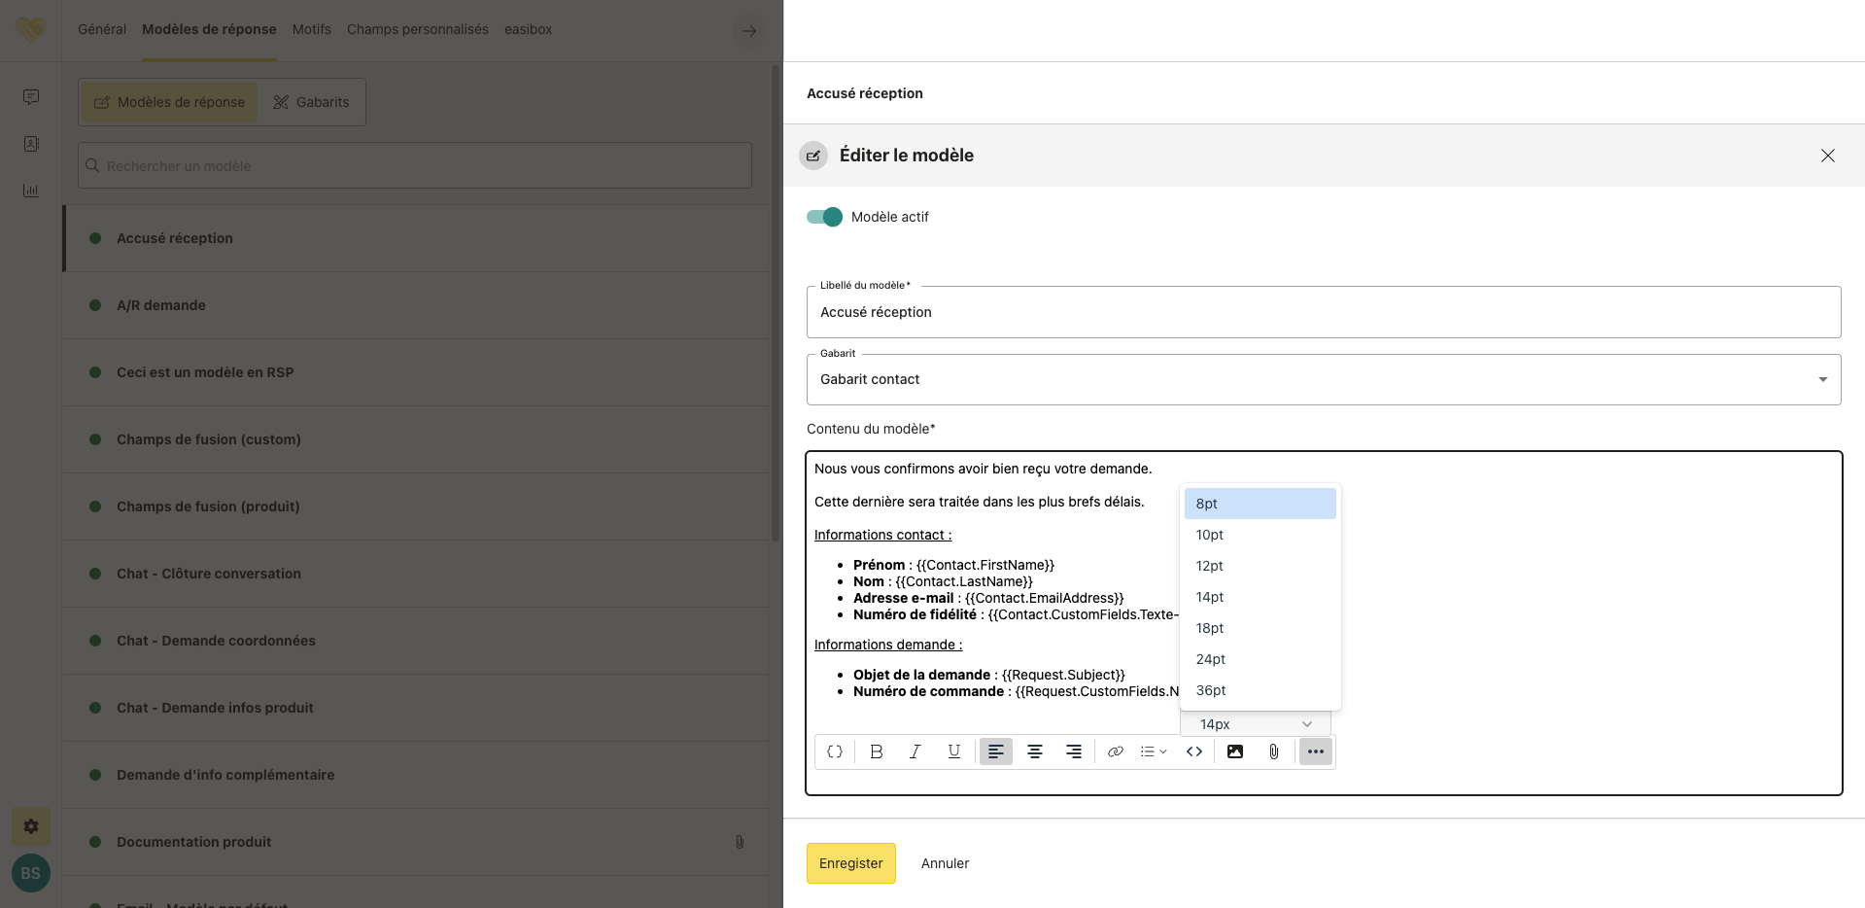The width and height of the screenshot is (1865, 908).
Task: Toggle the more options ellipsis button
Action: (x=1315, y=751)
